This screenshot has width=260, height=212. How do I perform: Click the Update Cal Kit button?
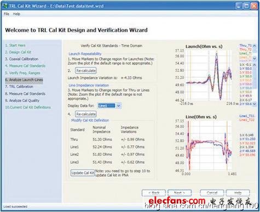[x=83, y=173]
